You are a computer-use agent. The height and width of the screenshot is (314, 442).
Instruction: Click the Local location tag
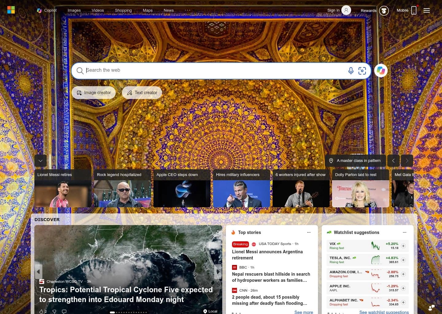click(x=210, y=311)
